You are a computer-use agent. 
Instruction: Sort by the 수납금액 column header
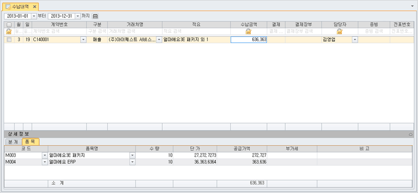(x=249, y=24)
